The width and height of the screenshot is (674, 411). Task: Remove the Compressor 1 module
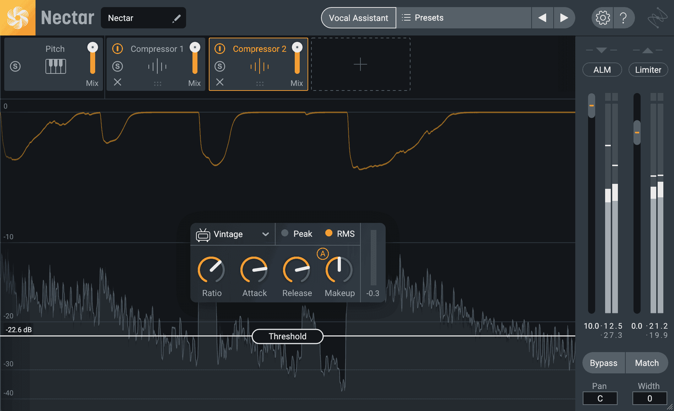(118, 82)
